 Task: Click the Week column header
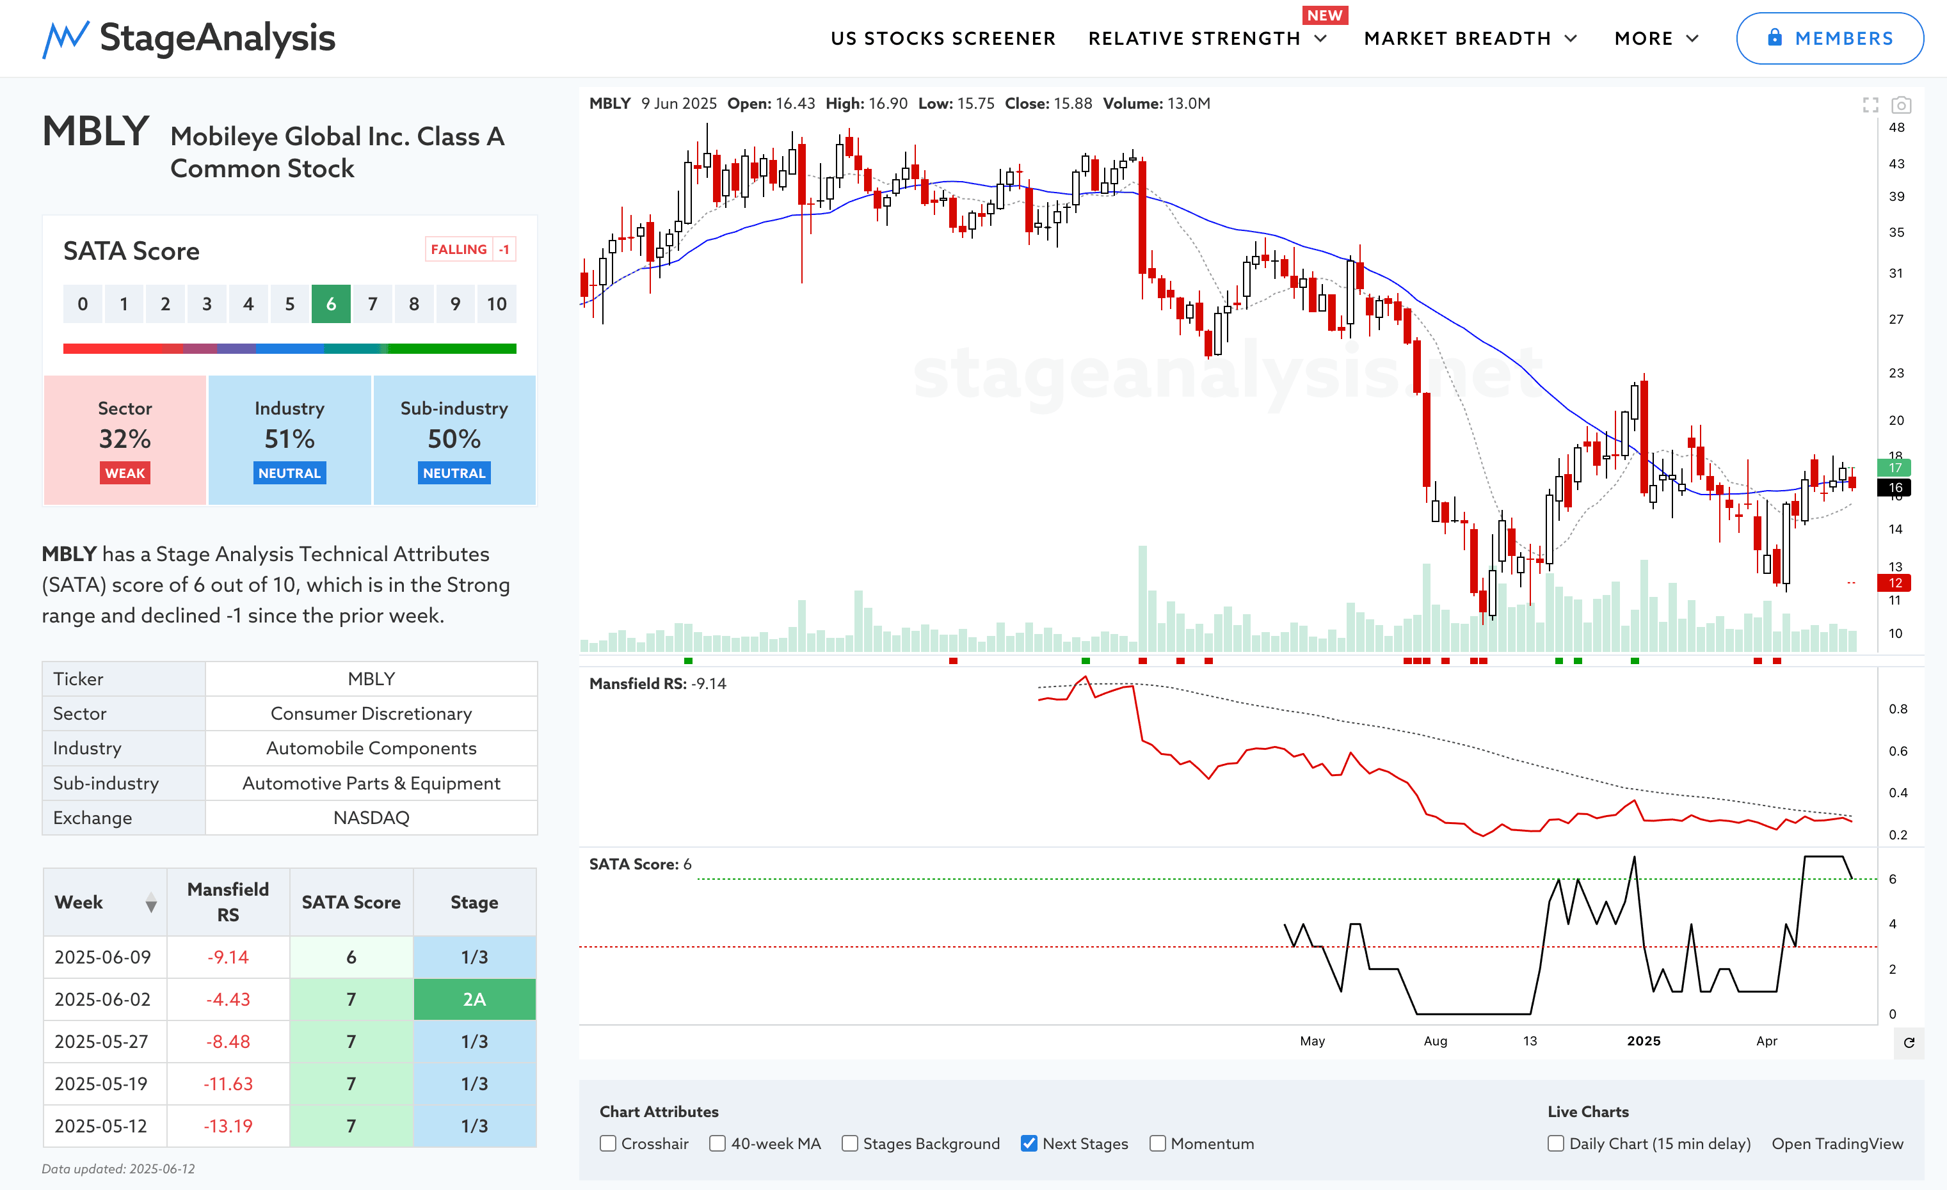(x=105, y=903)
